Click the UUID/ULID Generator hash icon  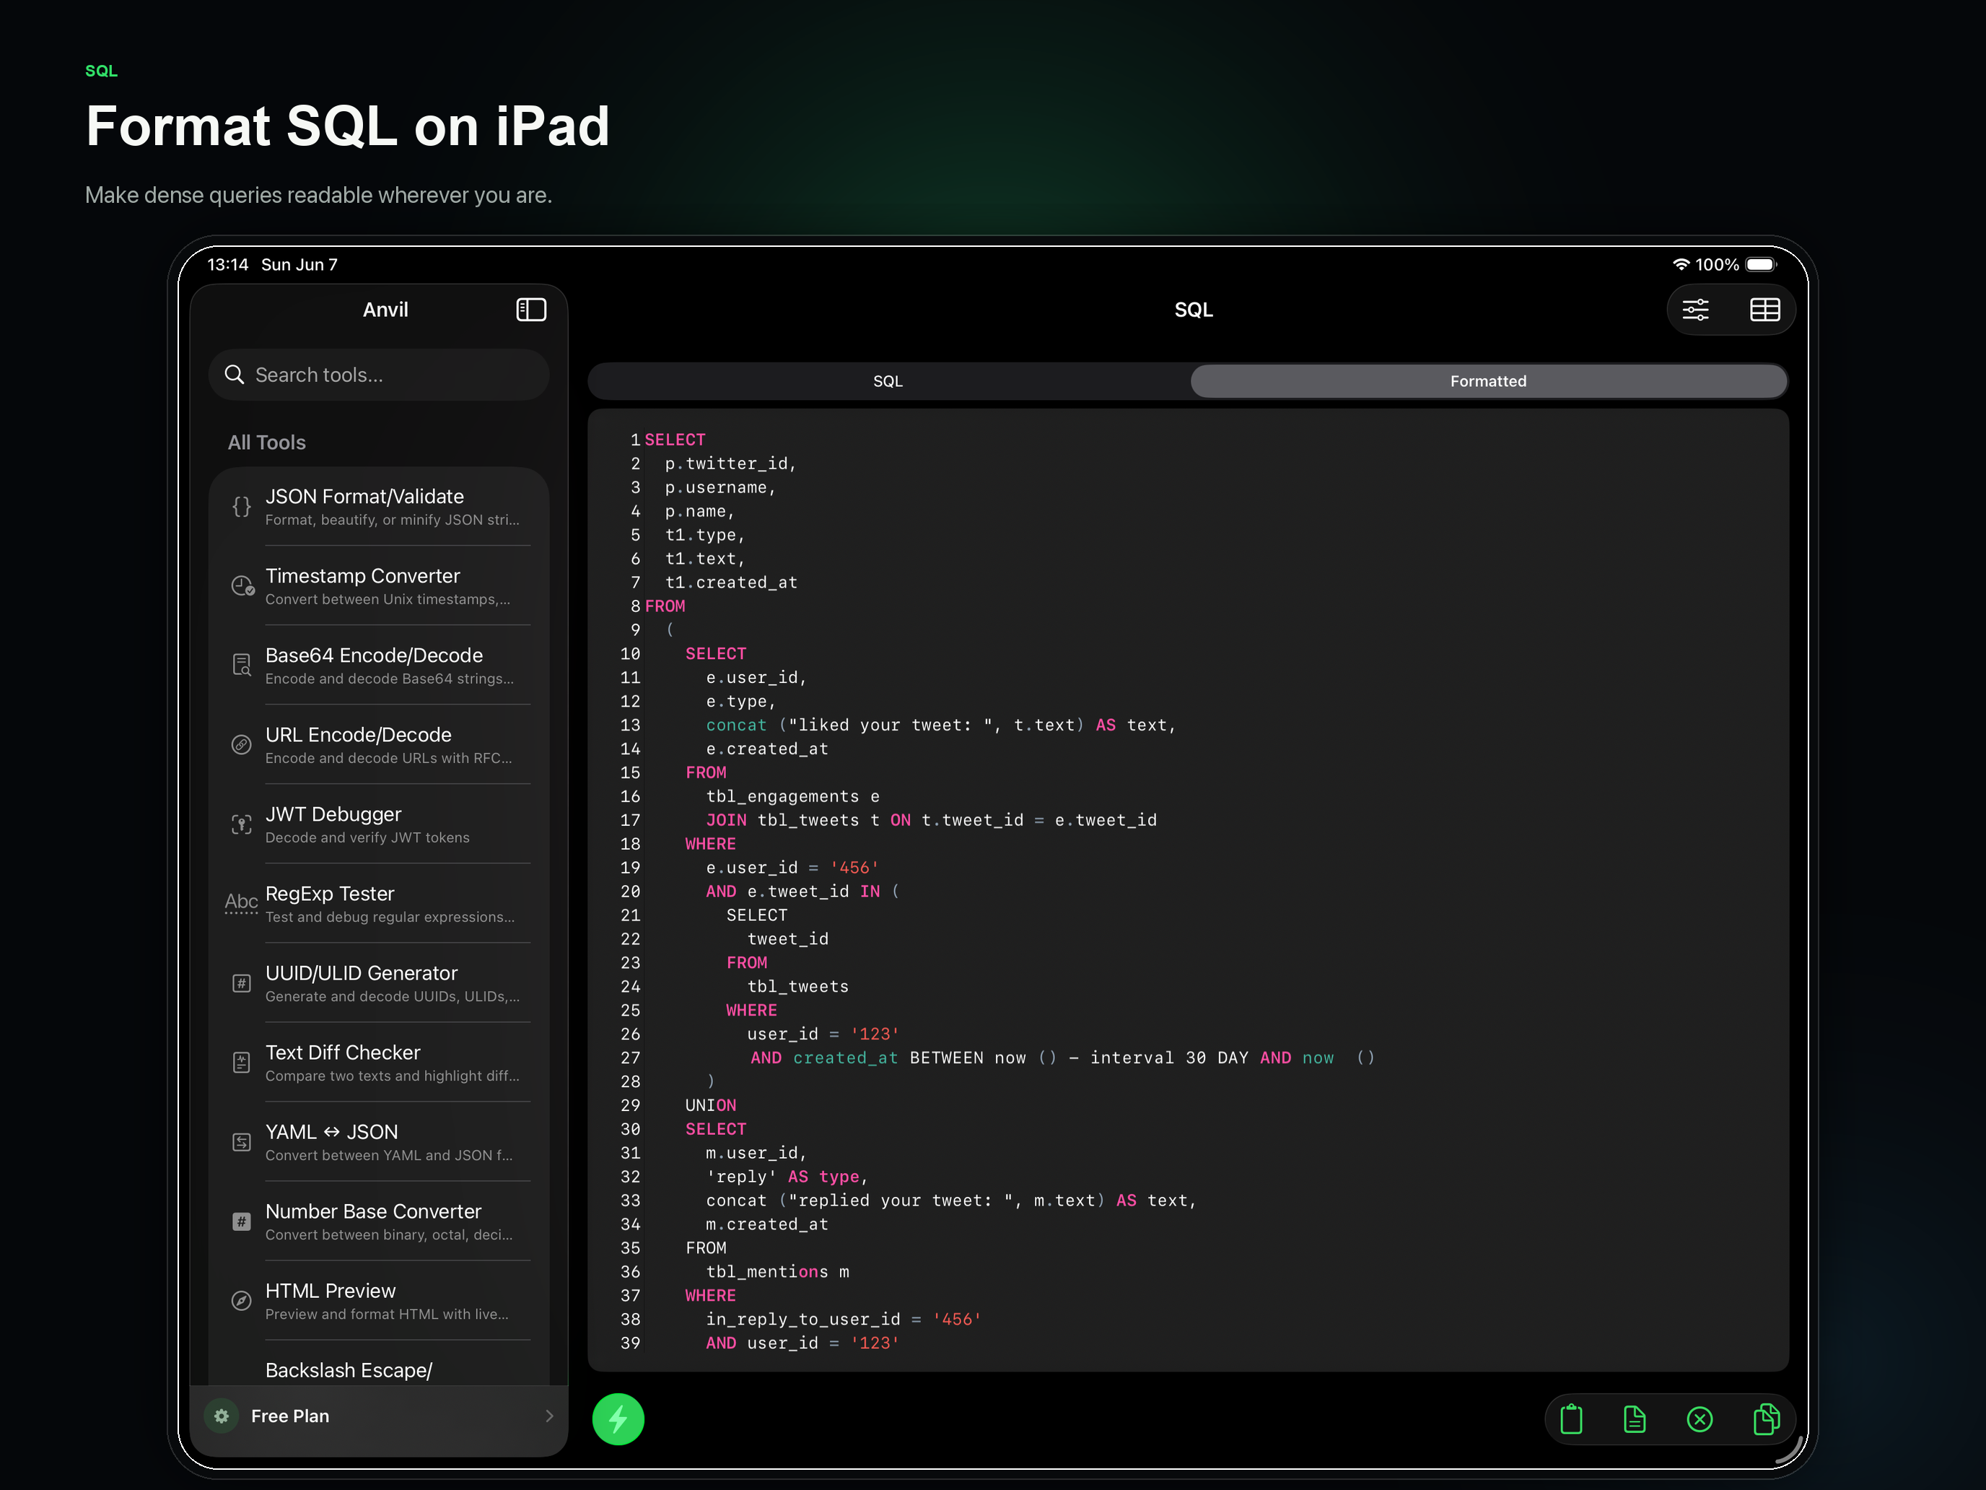[242, 983]
